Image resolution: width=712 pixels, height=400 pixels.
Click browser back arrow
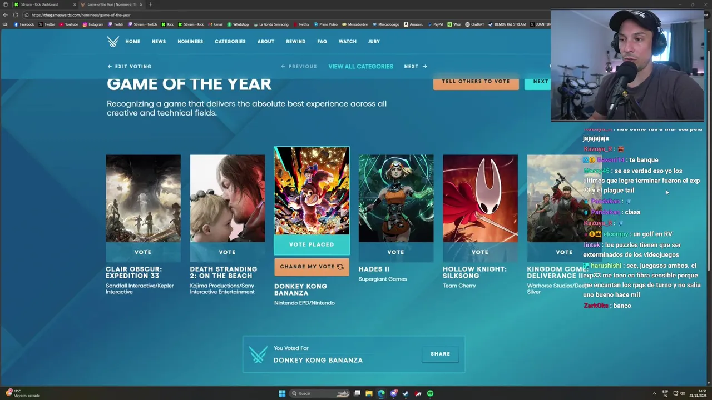pos(6,15)
